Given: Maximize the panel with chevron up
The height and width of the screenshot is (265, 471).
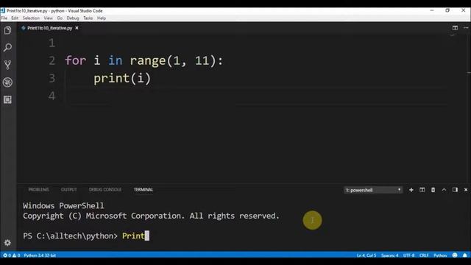Looking at the screenshot, I should tap(444, 190).
